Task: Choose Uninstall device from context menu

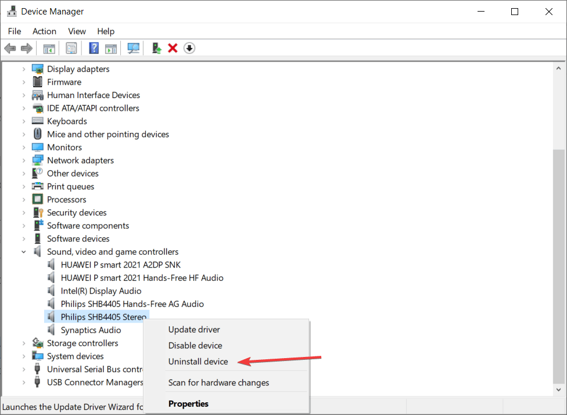Action: (x=198, y=362)
